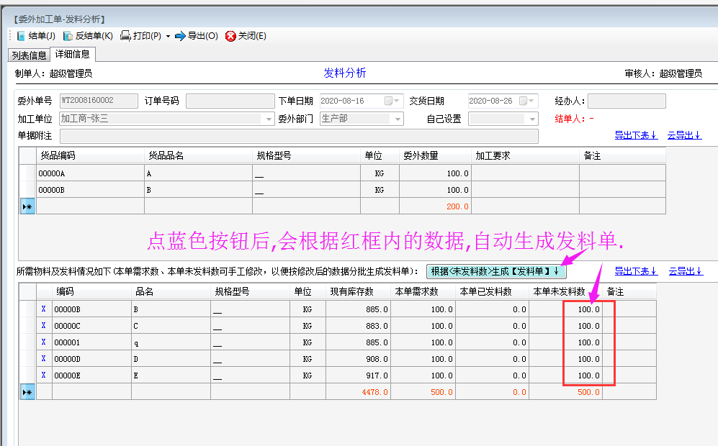Screen dimensions: 718x446
Task: Open the 下单日期 date picker
Action: (390, 101)
